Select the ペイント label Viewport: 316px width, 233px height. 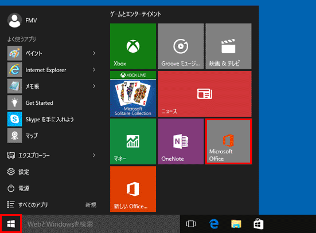[x=34, y=53]
